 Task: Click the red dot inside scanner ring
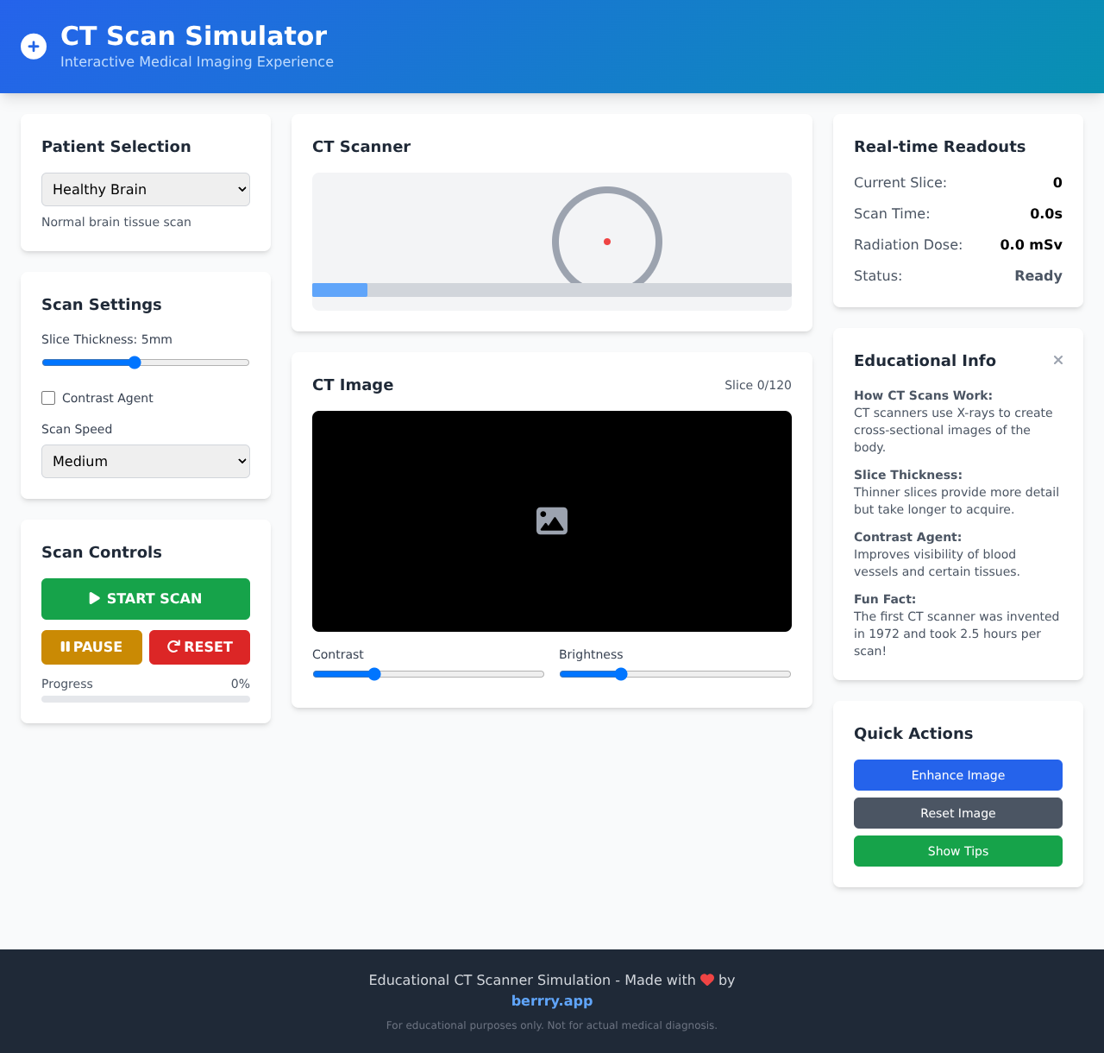[x=607, y=242]
